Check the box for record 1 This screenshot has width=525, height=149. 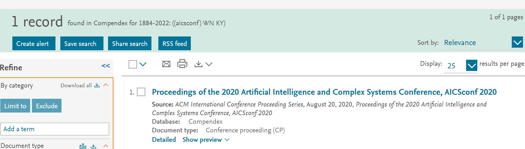coord(141,92)
